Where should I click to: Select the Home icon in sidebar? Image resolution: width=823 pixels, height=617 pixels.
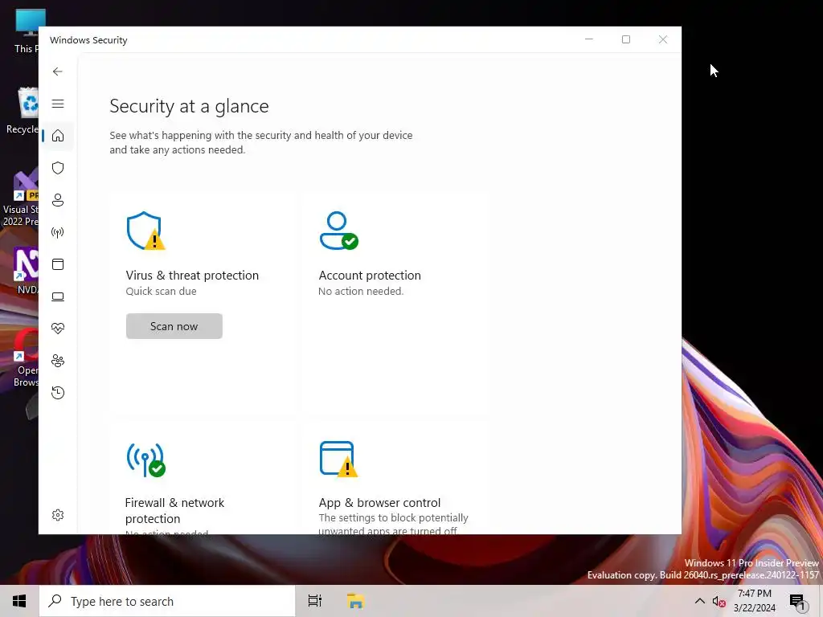[58, 135]
